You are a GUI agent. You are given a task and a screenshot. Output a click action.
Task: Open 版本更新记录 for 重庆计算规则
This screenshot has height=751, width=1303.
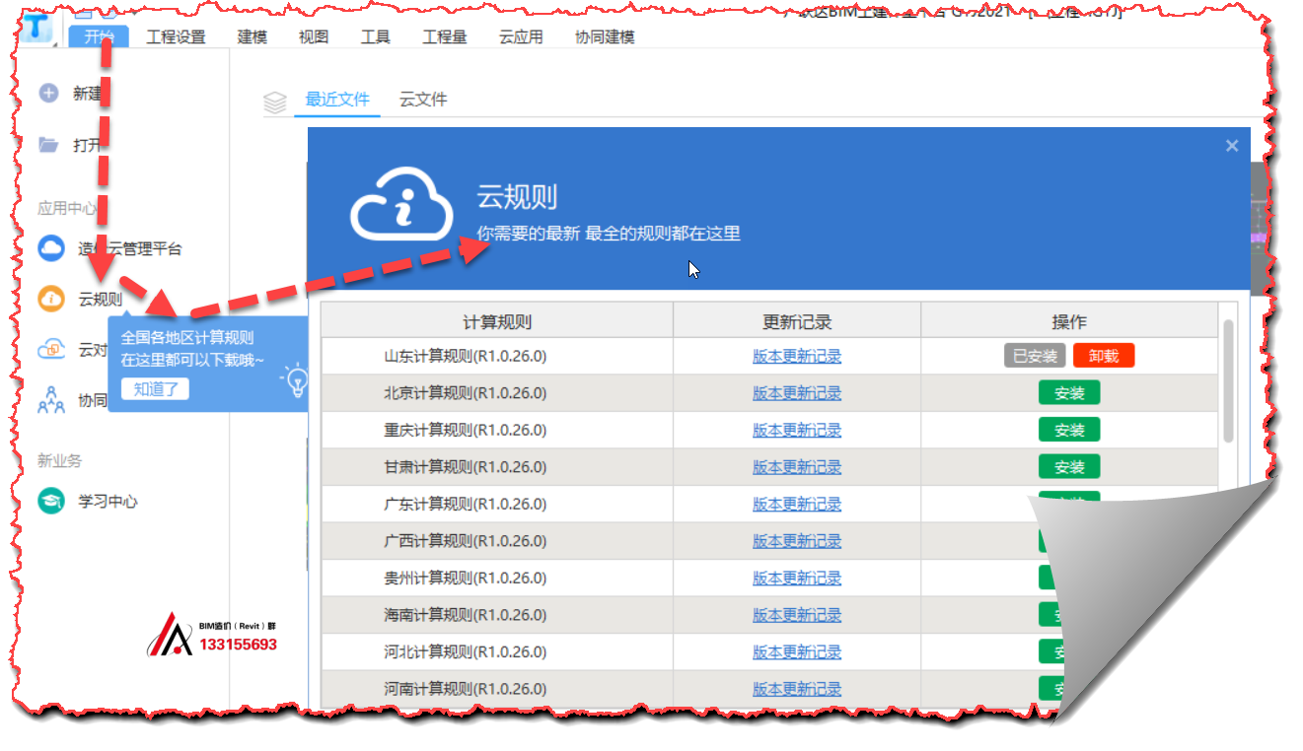coord(797,430)
